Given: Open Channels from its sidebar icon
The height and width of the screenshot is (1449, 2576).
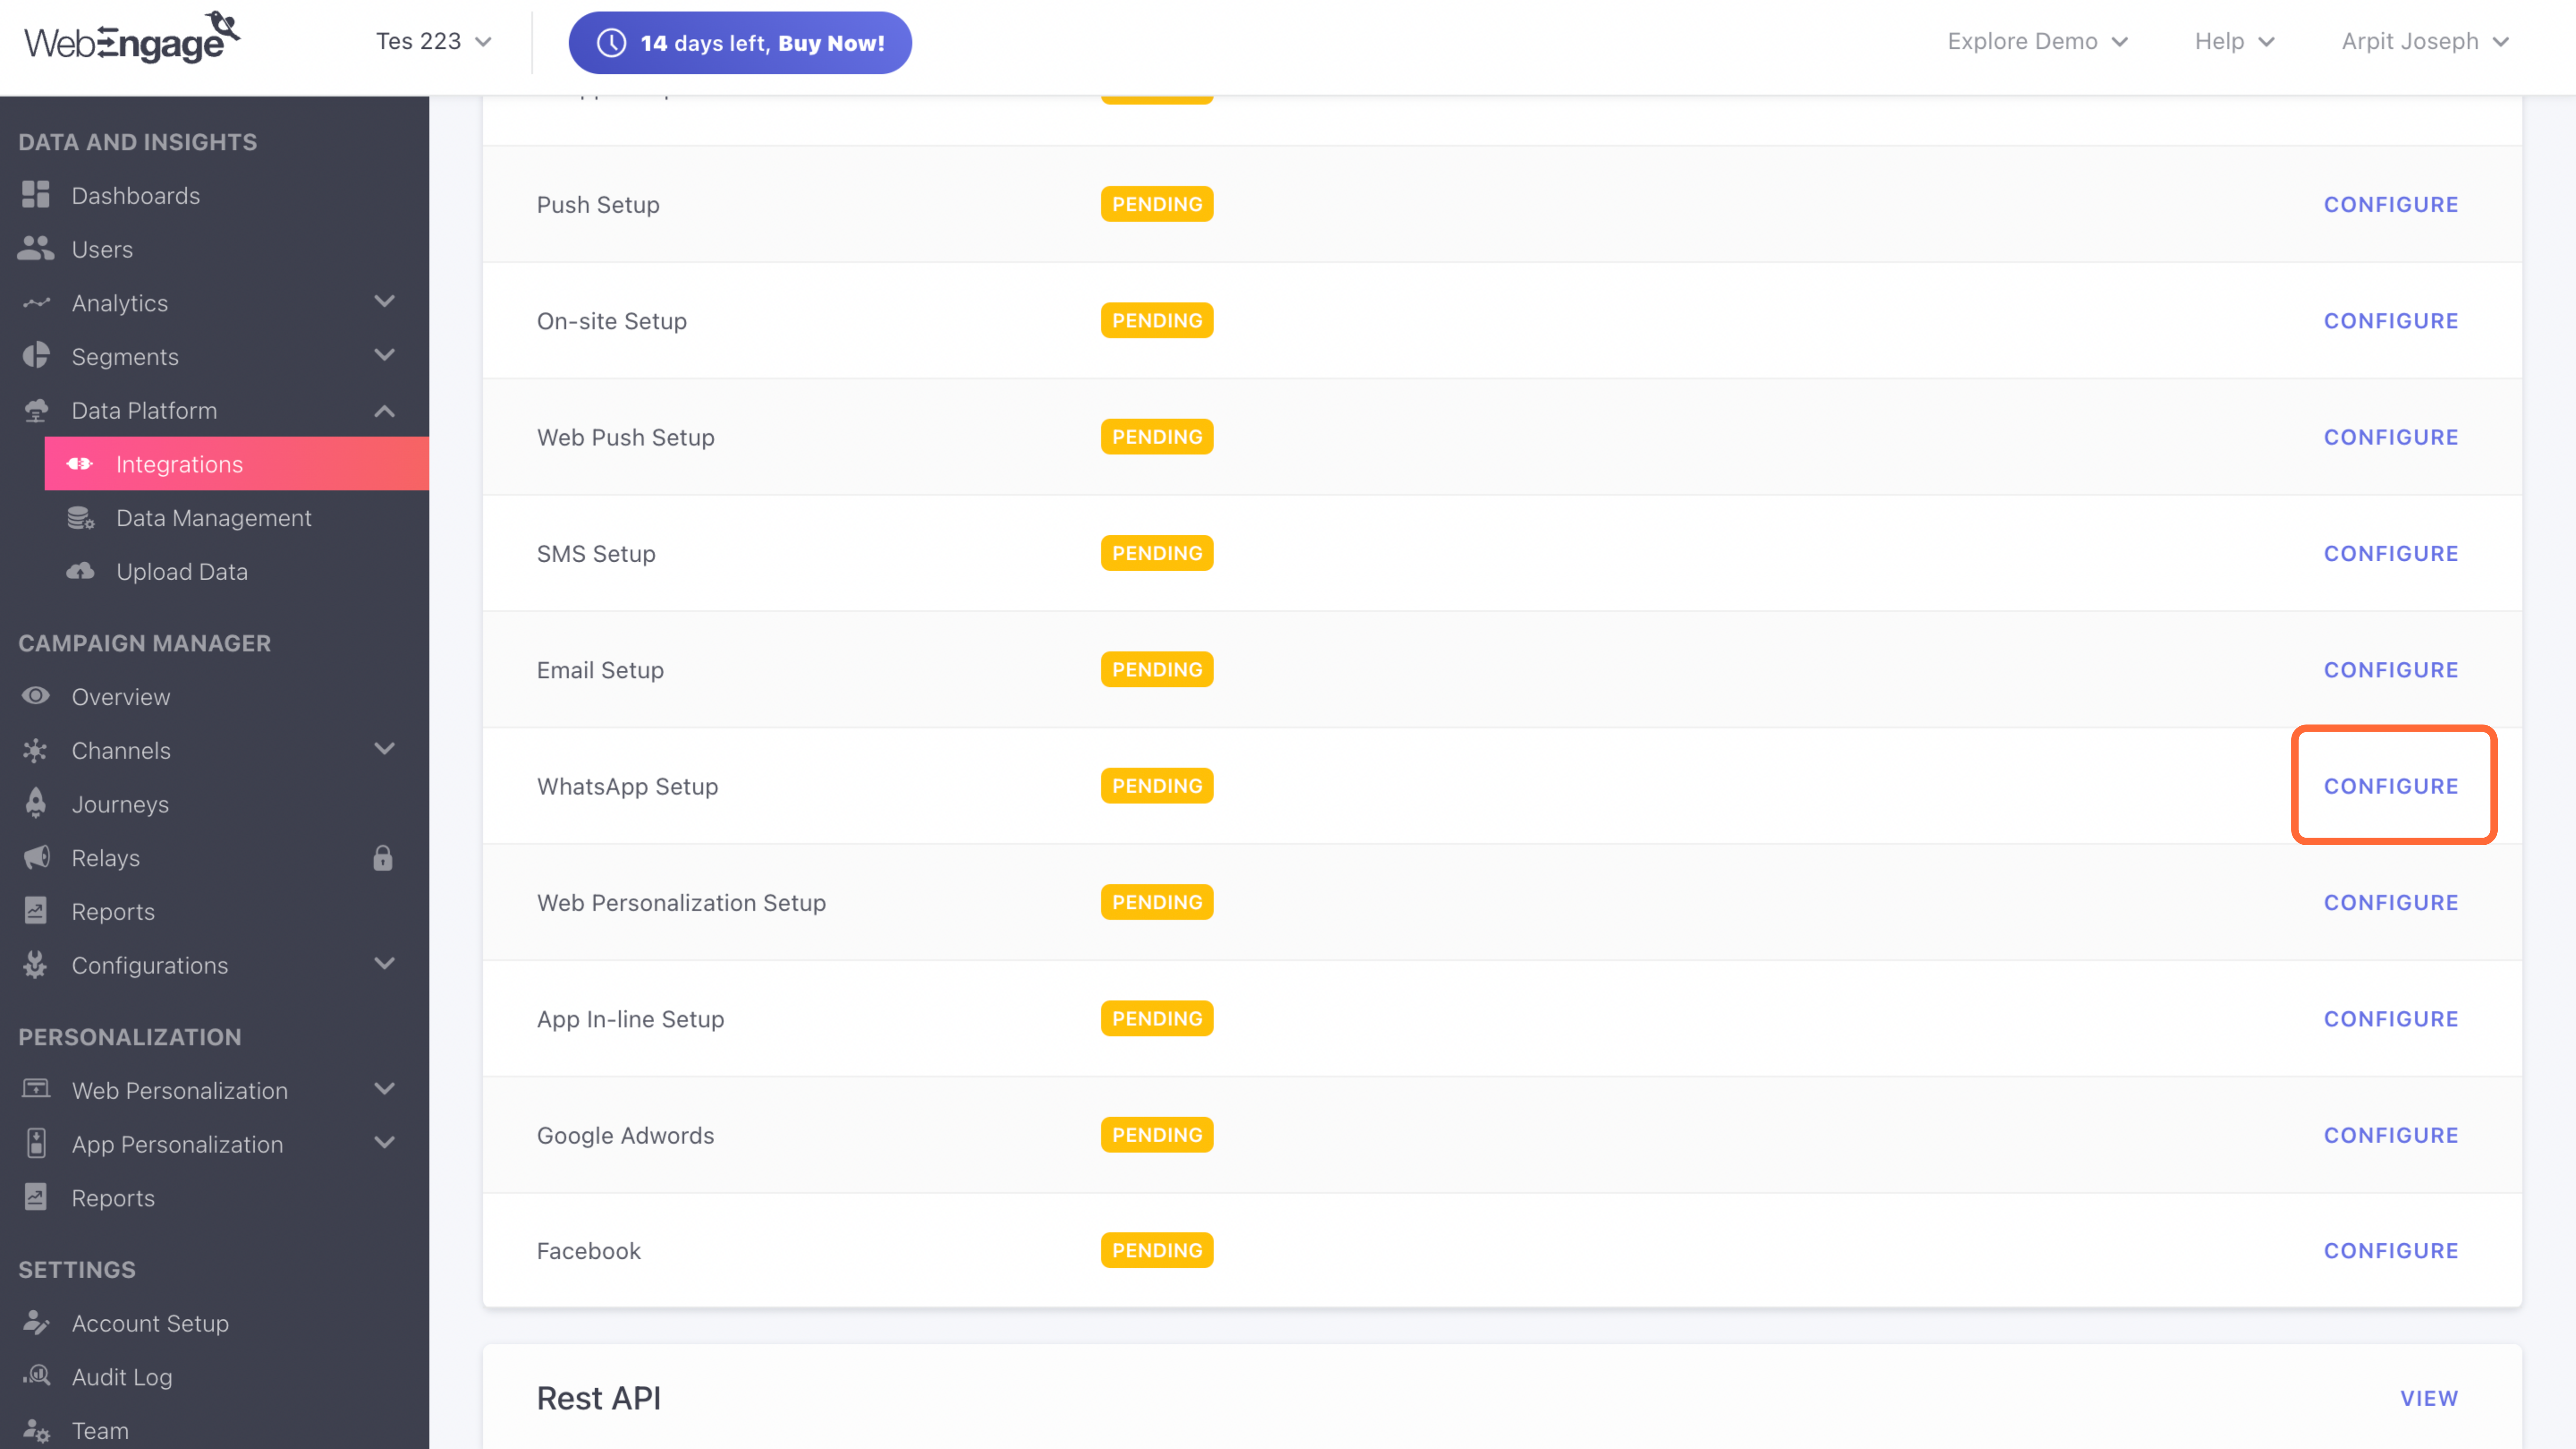Looking at the screenshot, I should pyautogui.click(x=36, y=750).
